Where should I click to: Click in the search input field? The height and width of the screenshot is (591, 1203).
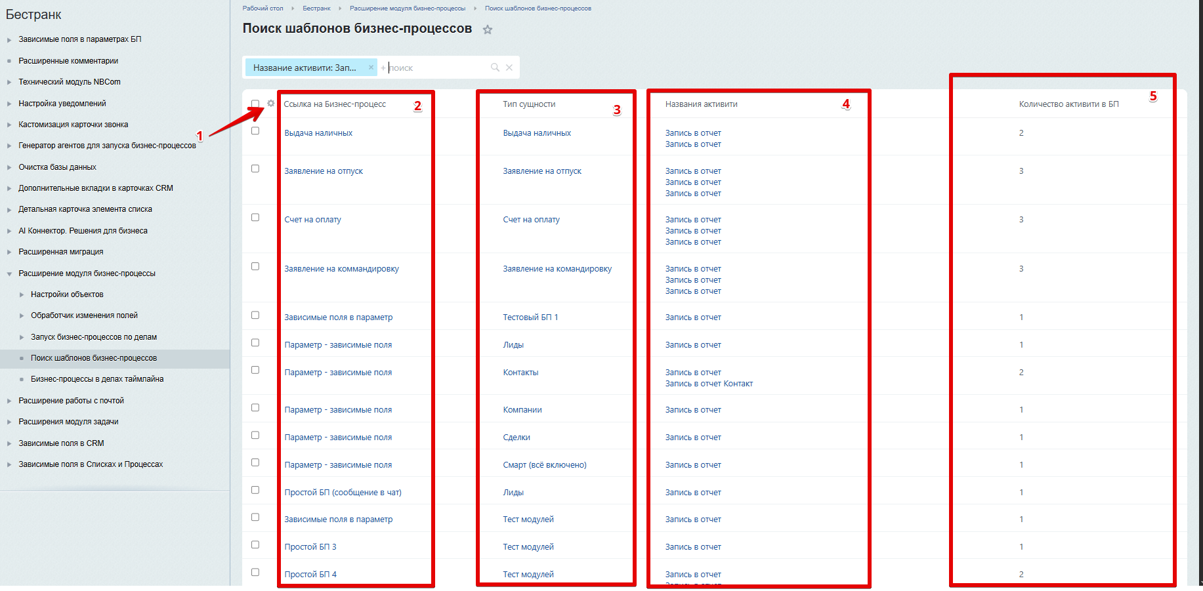[436, 68]
